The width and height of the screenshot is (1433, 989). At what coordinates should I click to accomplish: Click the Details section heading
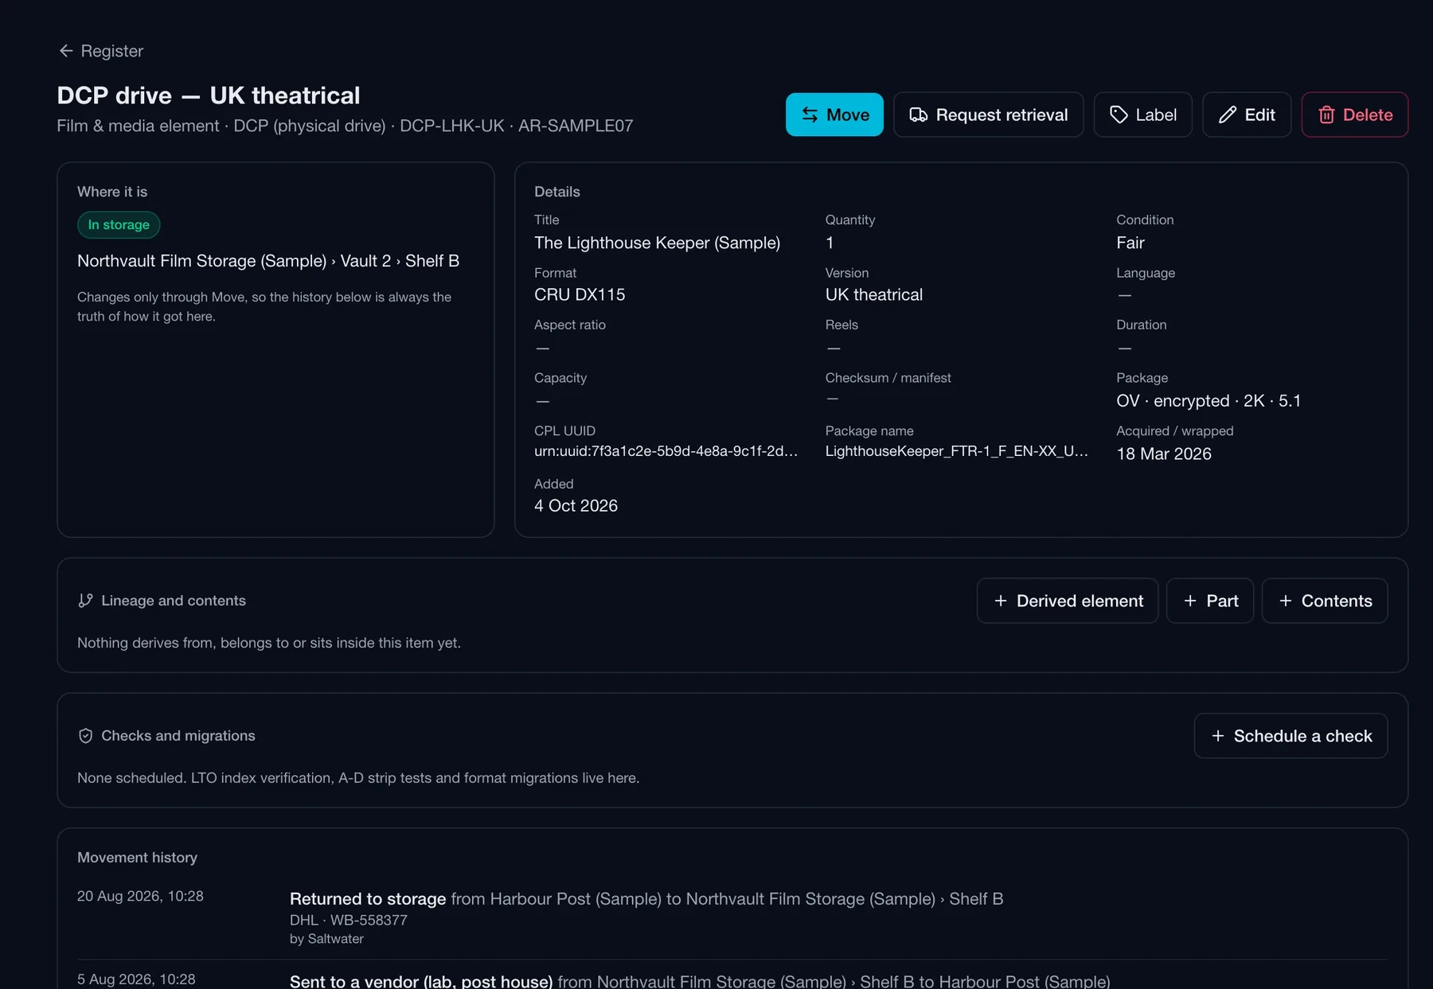click(557, 192)
